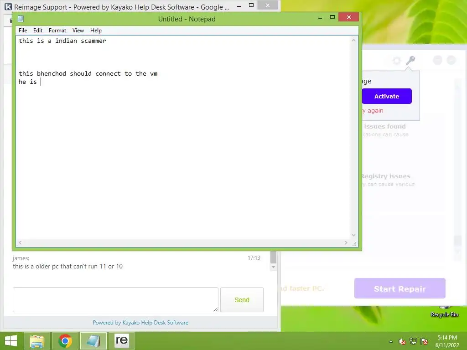Click the chat message input box
Image resolution: width=467 pixels, height=350 pixels.
115,299
